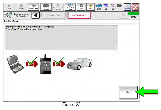
Task: Open the Screen Capture tool
Action: [x=46, y=7]
